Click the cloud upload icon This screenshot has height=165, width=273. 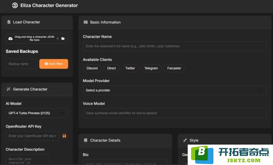(11, 38)
